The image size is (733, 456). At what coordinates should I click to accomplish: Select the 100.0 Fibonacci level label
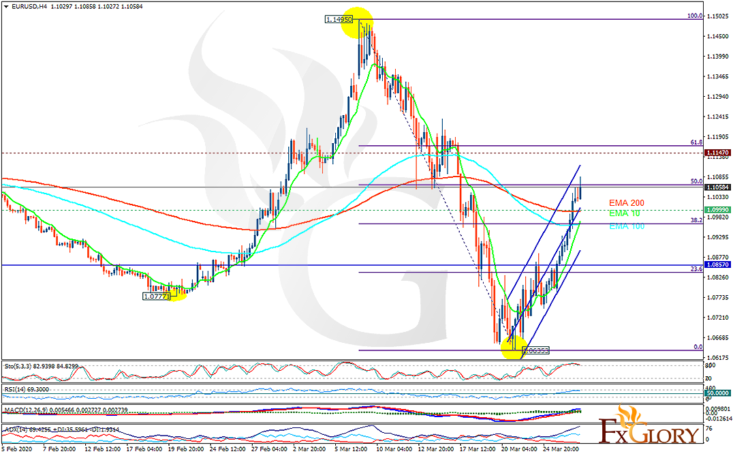point(695,16)
